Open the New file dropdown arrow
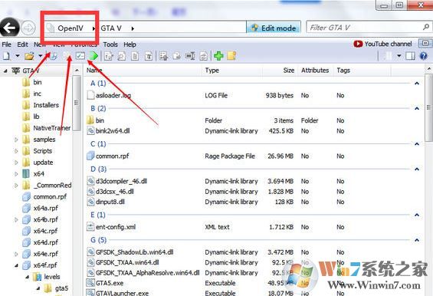The width and height of the screenshot is (433, 296). pos(18,56)
